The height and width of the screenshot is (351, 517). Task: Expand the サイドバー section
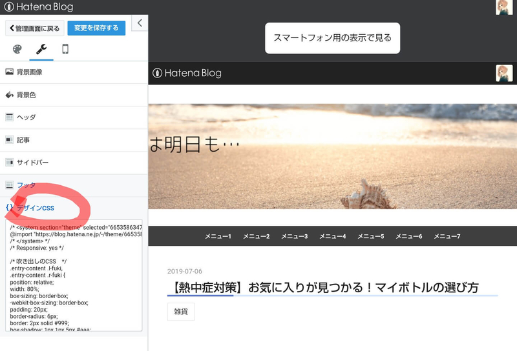[x=74, y=163]
